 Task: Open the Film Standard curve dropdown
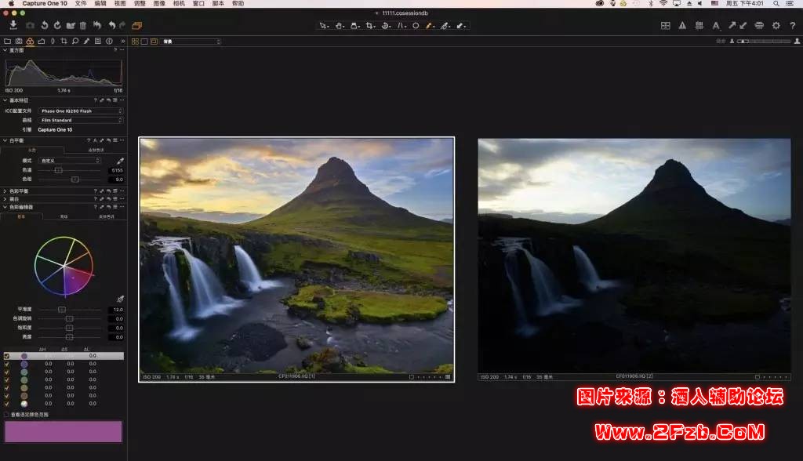pos(81,120)
